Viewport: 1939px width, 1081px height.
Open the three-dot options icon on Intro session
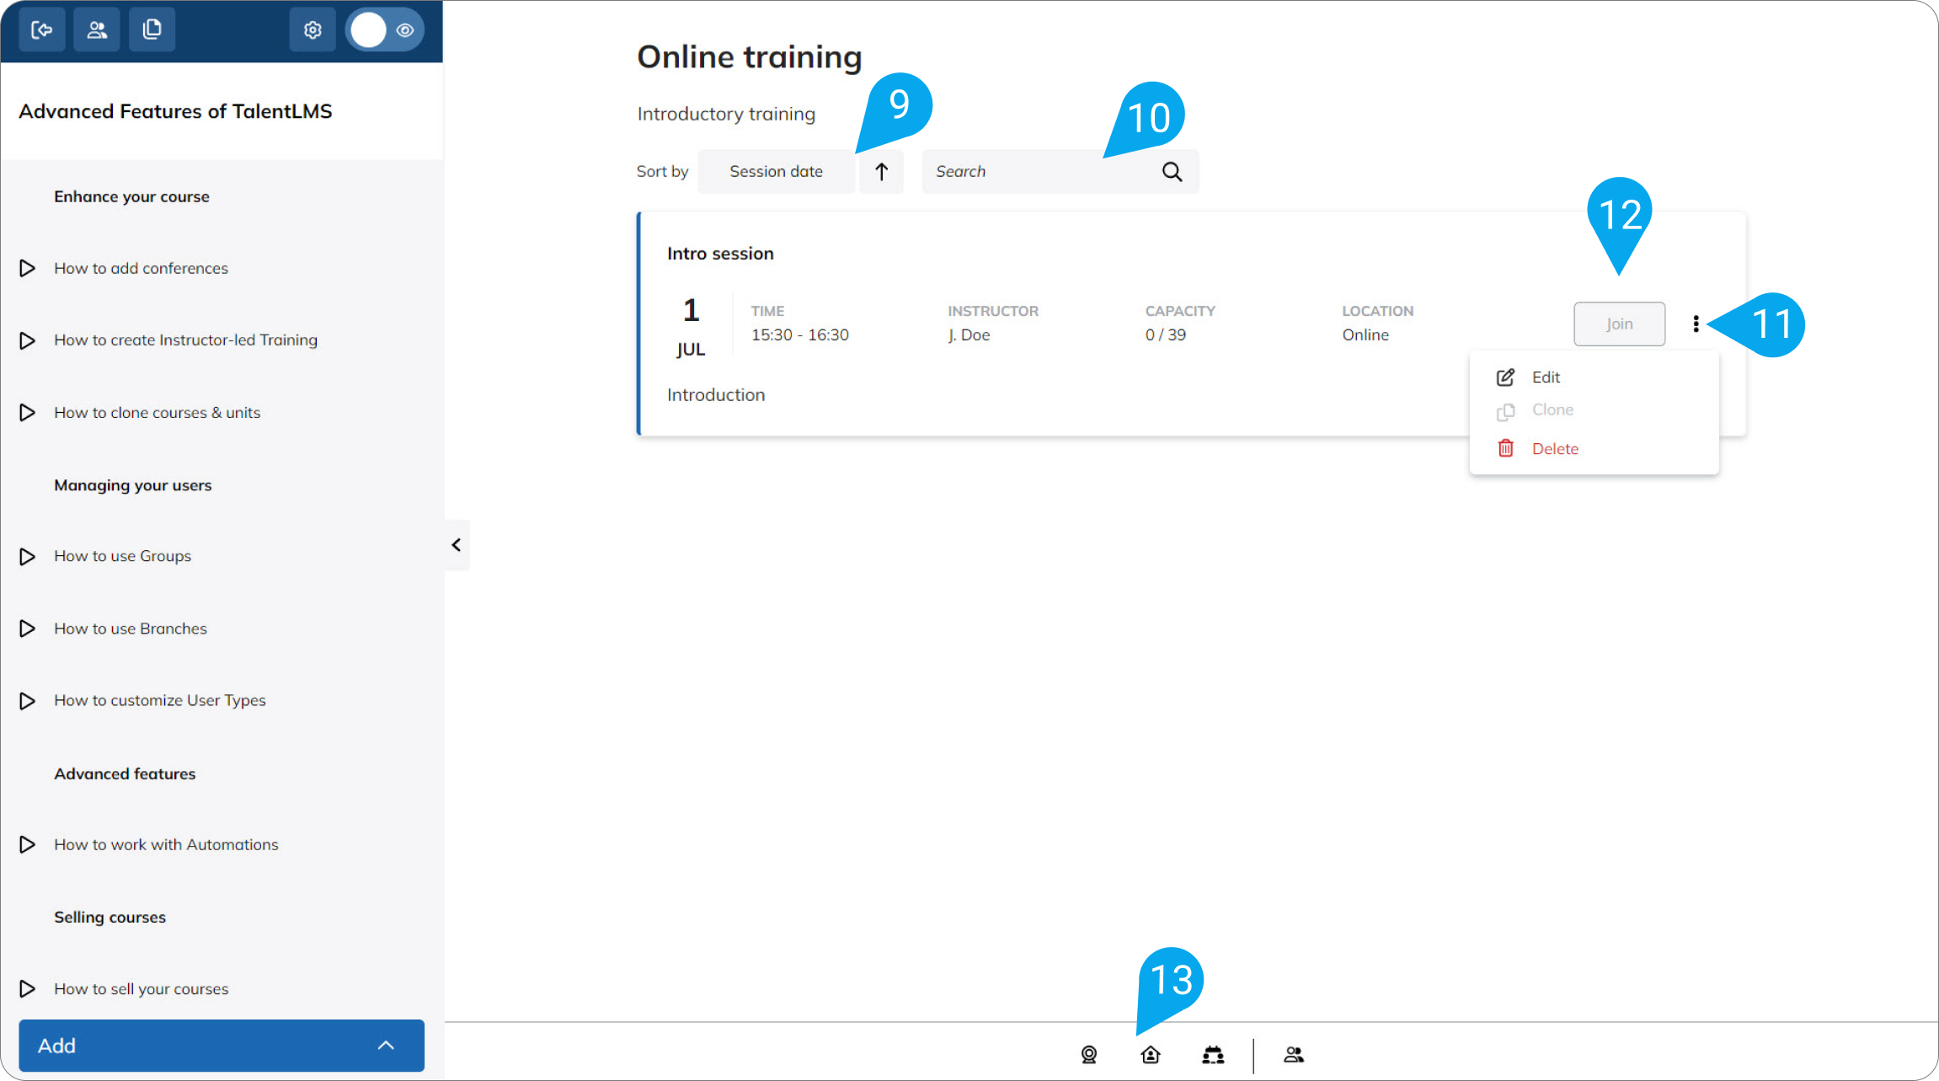(1696, 324)
